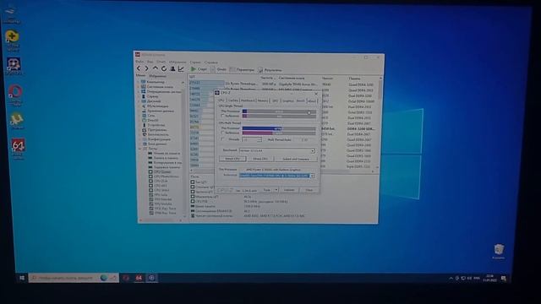This screenshot has height=304, width=541.
Task: Go back with AIDA64 left arrow
Action: click(x=139, y=68)
